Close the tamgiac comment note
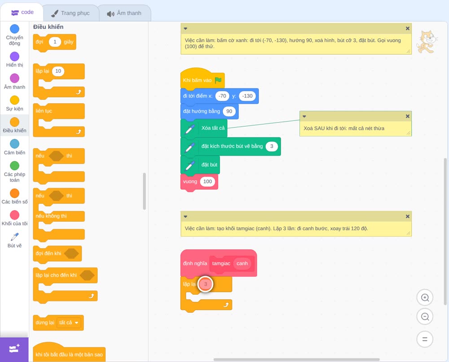 pyautogui.click(x=408, y=216)
